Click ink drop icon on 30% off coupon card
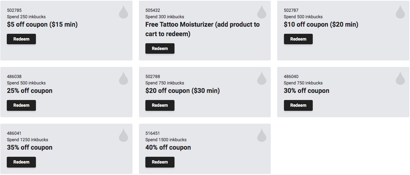This screenshot has height=175, width=410. coord(400,78)
